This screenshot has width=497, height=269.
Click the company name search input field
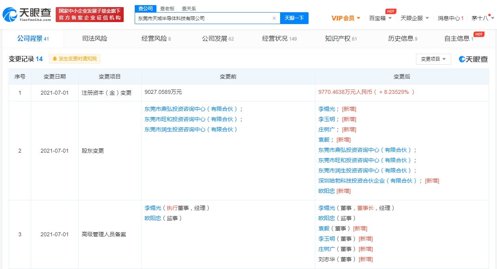pyautogui.click(x=203, y=18)
